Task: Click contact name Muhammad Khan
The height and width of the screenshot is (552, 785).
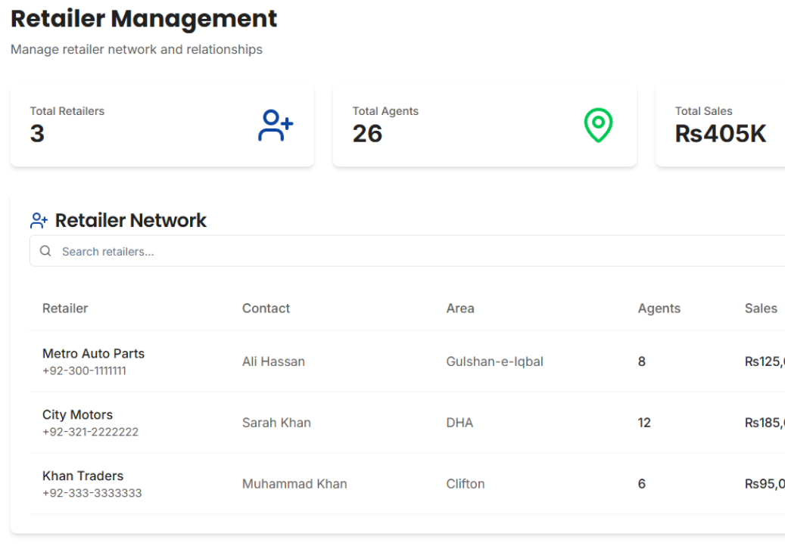Action: pos(294,484)
